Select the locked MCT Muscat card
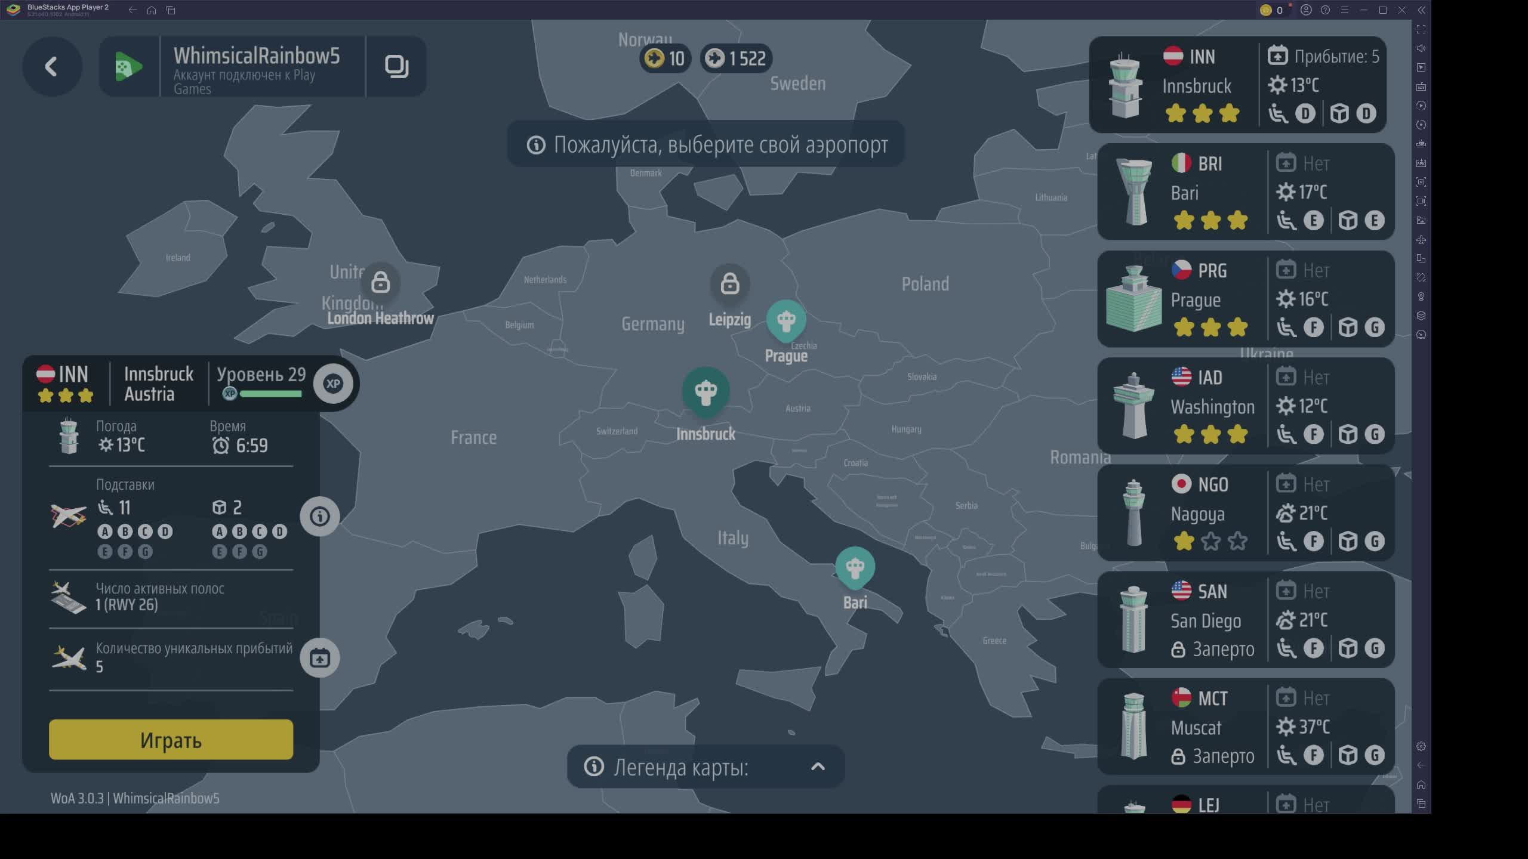The width and height of the screenshot is (1528, 859). click(1246, 727)
